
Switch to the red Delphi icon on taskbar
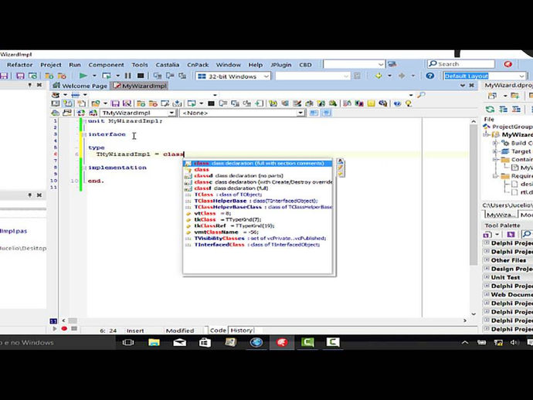282,342
